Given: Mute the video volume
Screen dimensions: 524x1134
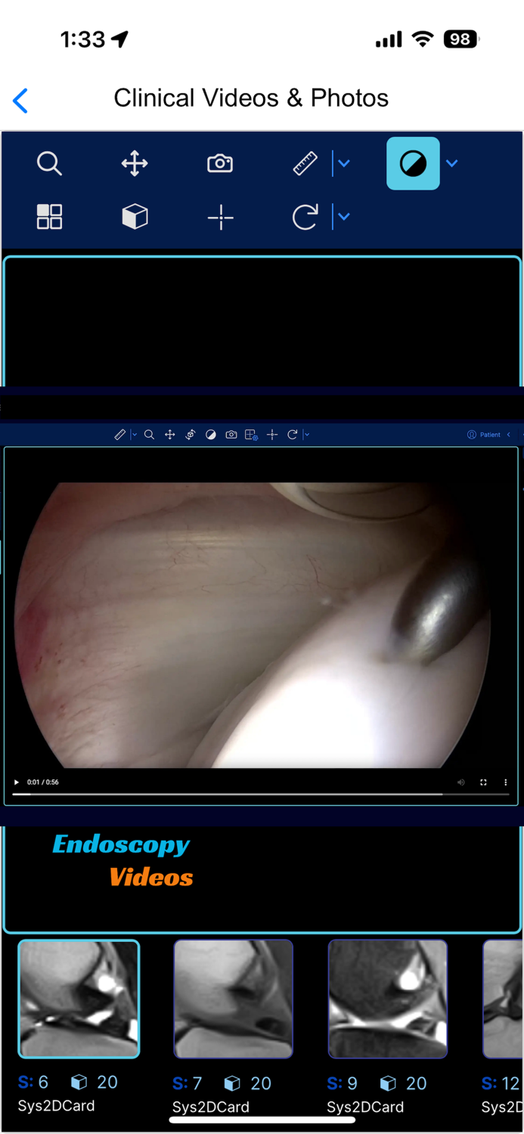Looking at the screenshot, I should [x=460, y=782].
